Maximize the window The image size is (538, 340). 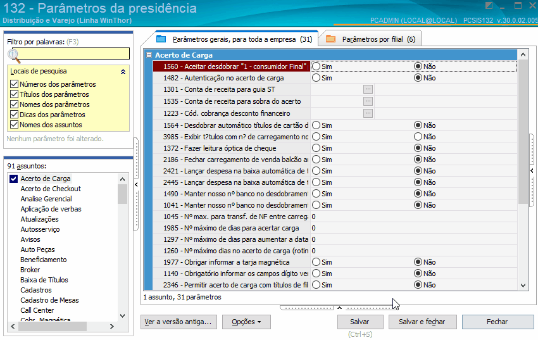(518, 5)
